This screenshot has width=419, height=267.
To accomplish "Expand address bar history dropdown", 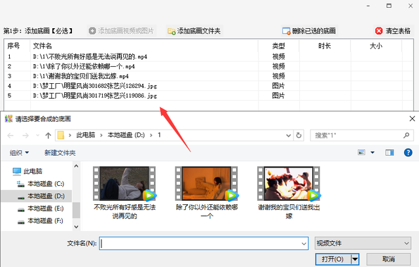I will click(289, 135).
